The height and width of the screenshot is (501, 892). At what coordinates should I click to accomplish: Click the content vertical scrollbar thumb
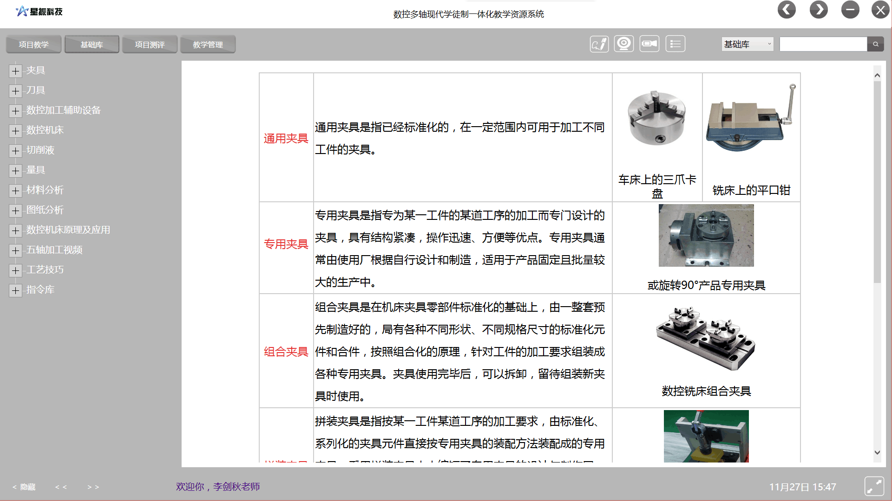click(877, 181)
